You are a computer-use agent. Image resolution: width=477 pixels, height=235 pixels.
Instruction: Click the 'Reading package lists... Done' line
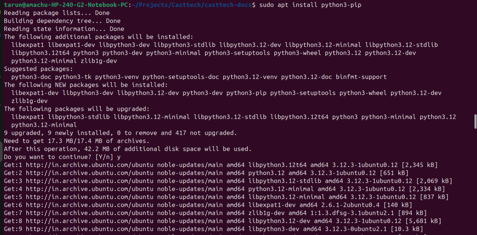click(57, 13)
